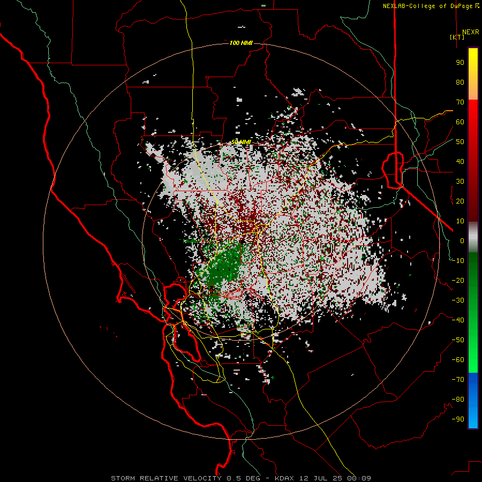
Task: Click the positive 10 scale value
Action: (460, 221)
